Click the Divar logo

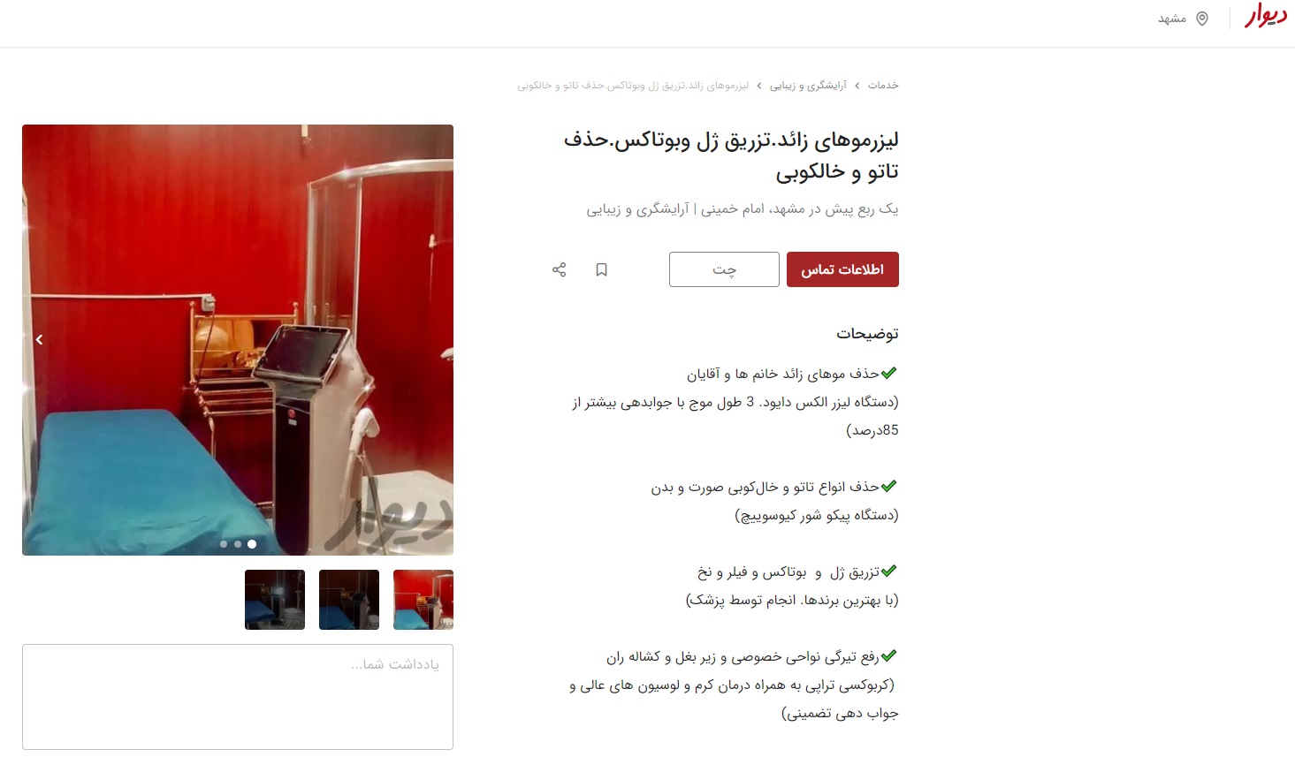[x=1266, y=17]
